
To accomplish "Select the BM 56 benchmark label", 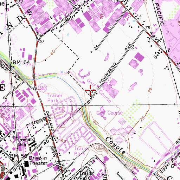I will click(x=19, y=156).
